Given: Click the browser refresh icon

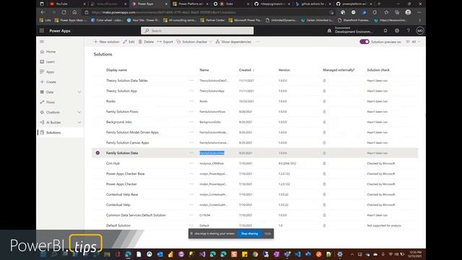Looking at the screenshot, I should point(64,12).
